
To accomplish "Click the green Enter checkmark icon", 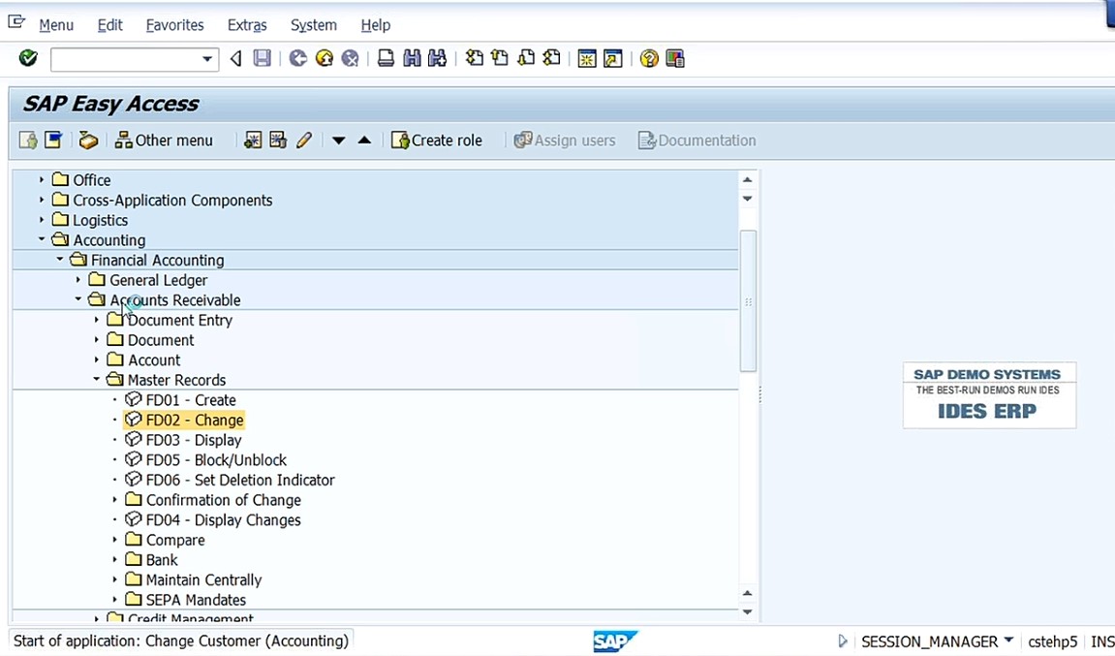I will coord(28,58).
